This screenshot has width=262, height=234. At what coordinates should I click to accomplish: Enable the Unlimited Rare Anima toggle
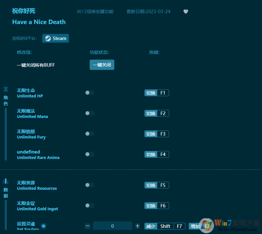pyautogui.click(x=90, y=154)
